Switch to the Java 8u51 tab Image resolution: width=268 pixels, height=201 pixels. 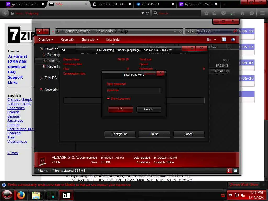point(112,4)
